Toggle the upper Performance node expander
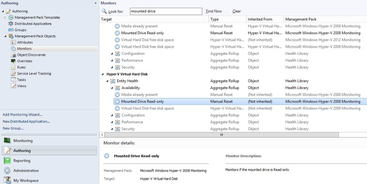The height and width of the screenshot is (184, 367). coord(112,60)
